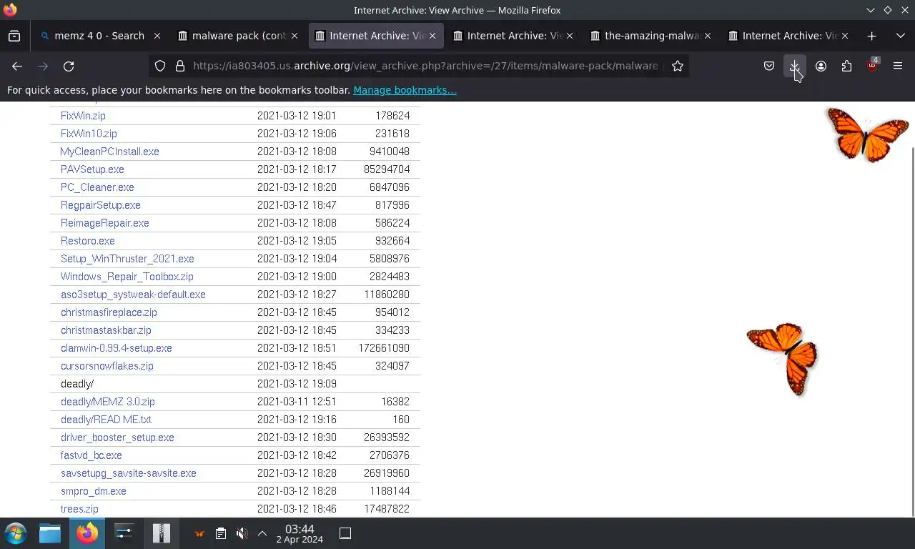Open the settings mixer taskbar app
Viewport: 915px width, 549px height.
tap(124, 533)
